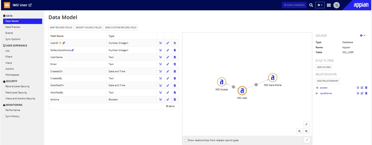Enable Show relationships from related record types
The image size is (372, 145).
186,140
